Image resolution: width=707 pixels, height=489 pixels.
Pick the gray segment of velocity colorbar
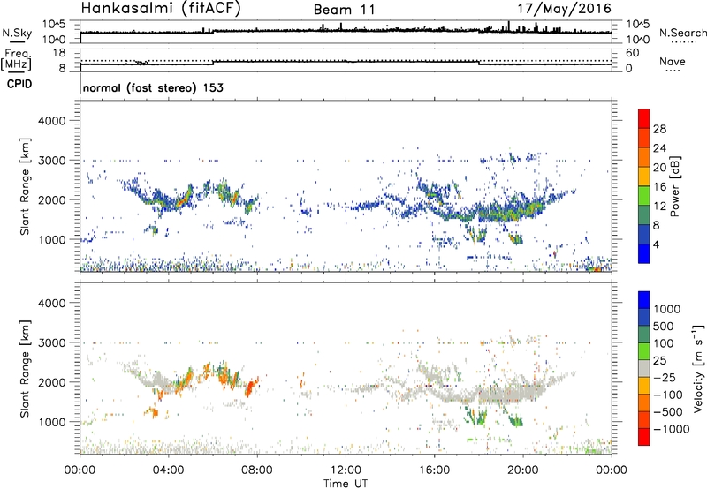pyautogui.click(x=644, y=368)
